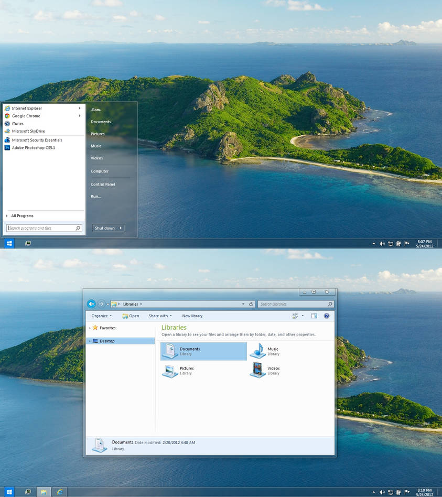Open the Share with dropdown
This screenshot has height=497, width=442.
160,316
